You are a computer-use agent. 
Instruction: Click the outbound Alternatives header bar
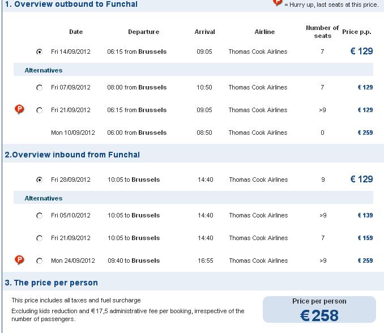(193, 70)
